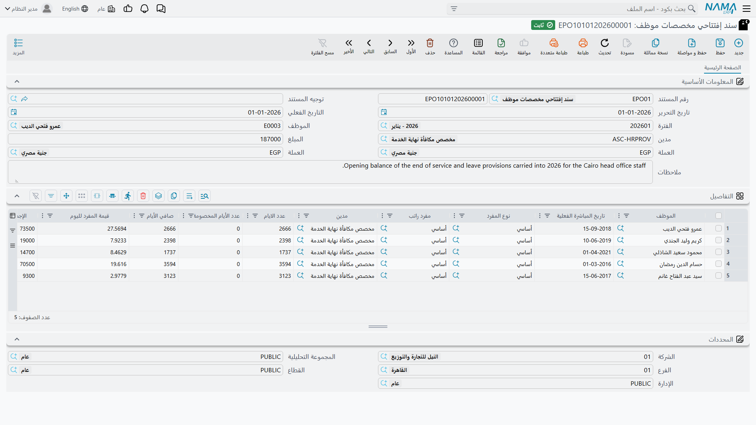Click the New (جديد) document icon
Screen dimensions: 756x425
[739, 46]
